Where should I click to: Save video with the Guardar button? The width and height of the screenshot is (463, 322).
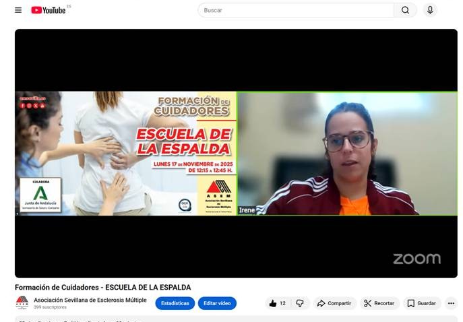point(422,303)
